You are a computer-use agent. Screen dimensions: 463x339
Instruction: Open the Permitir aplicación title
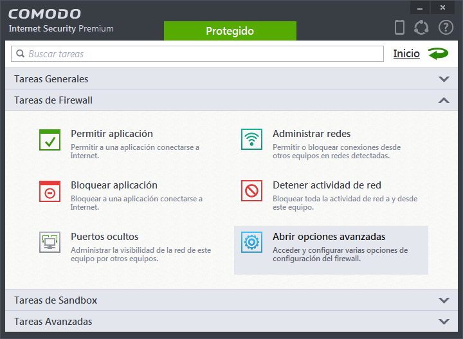pos(112,134)
